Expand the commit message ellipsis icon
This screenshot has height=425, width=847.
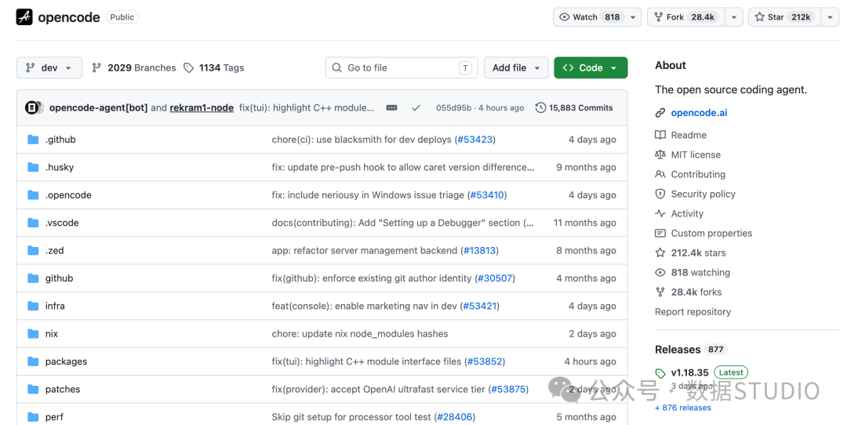tap(391, 108)
